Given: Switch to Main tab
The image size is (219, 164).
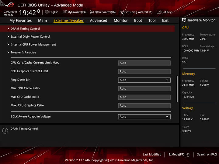Looking at the screenshot, I should (43, 21).
